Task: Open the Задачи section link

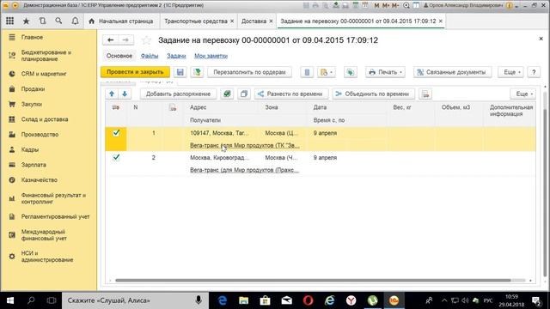Action: pyautogui.click(x=176, y=56)
